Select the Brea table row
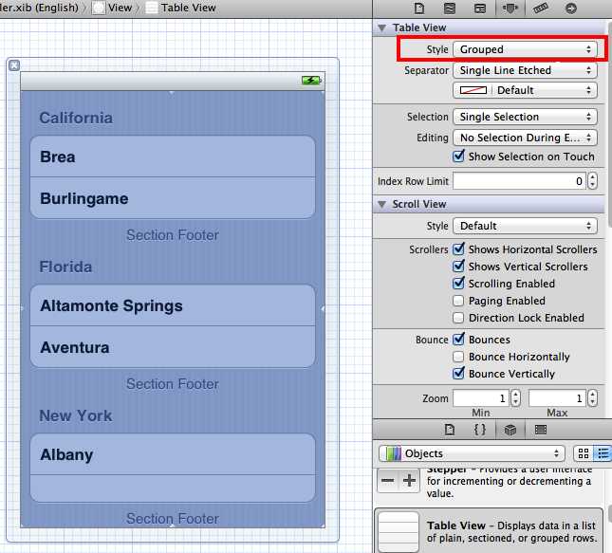This screenshot has height=553, width=612. [173, 157]
